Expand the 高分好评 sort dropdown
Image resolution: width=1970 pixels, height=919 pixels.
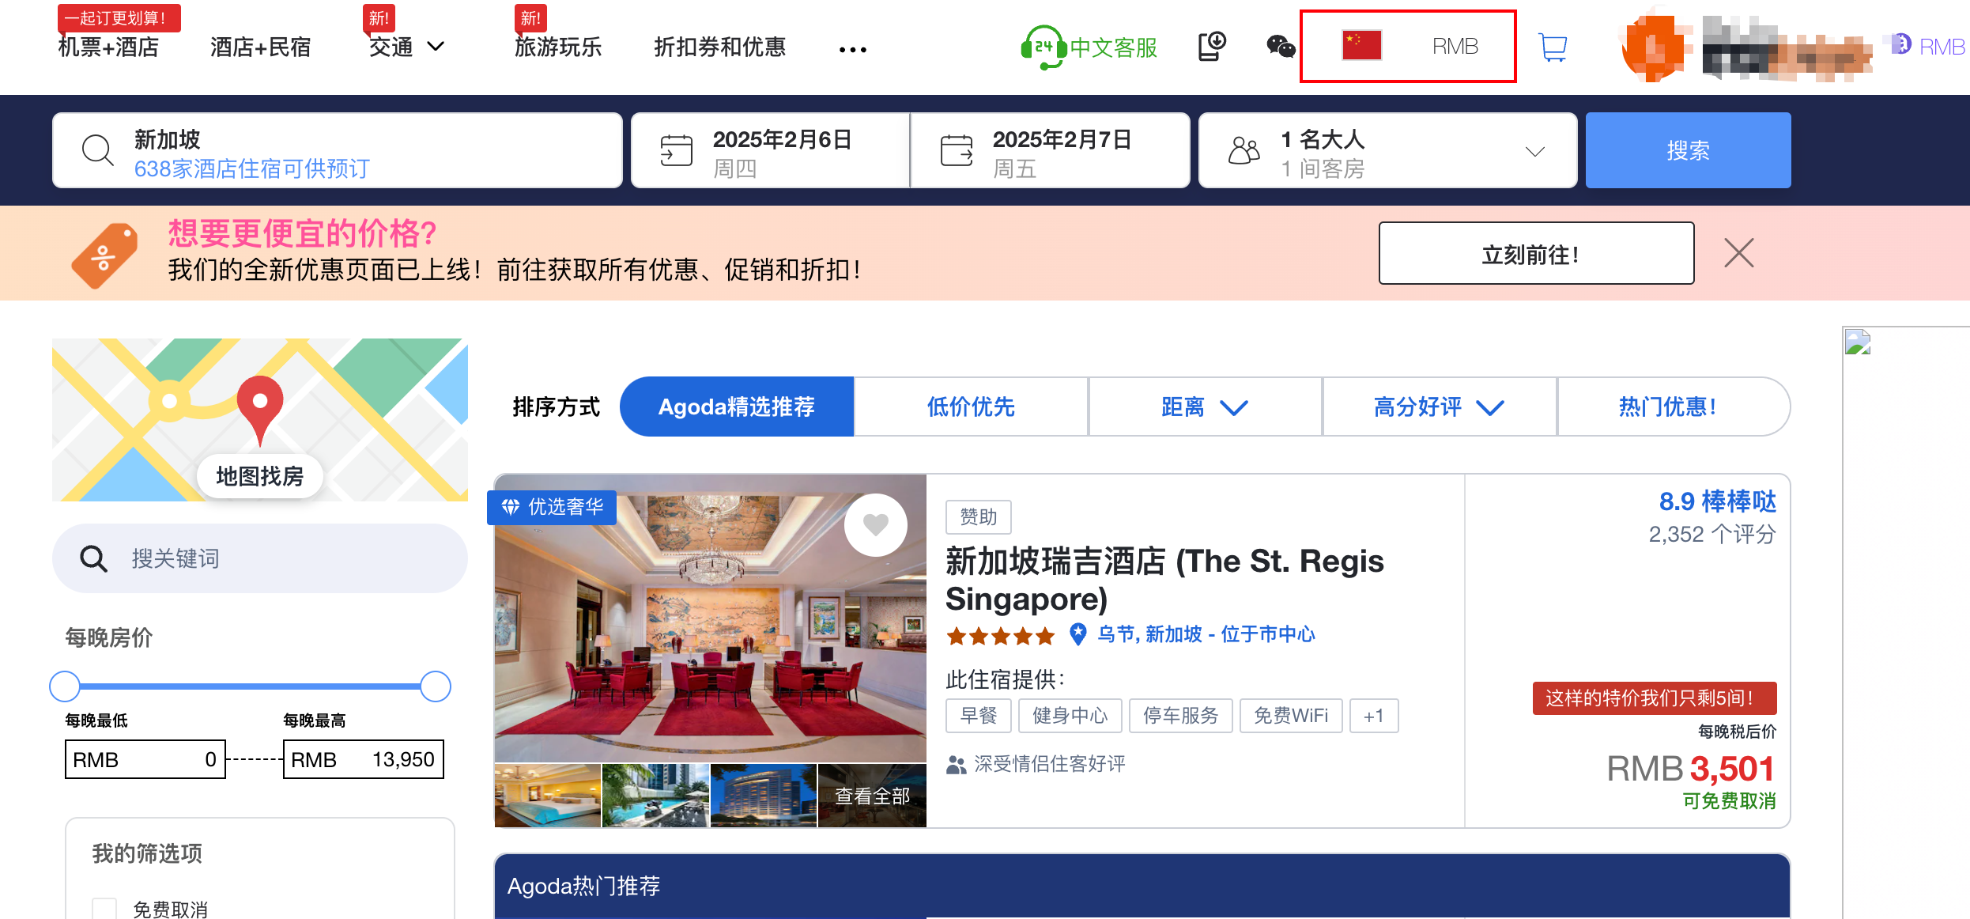coord(1490,407)
